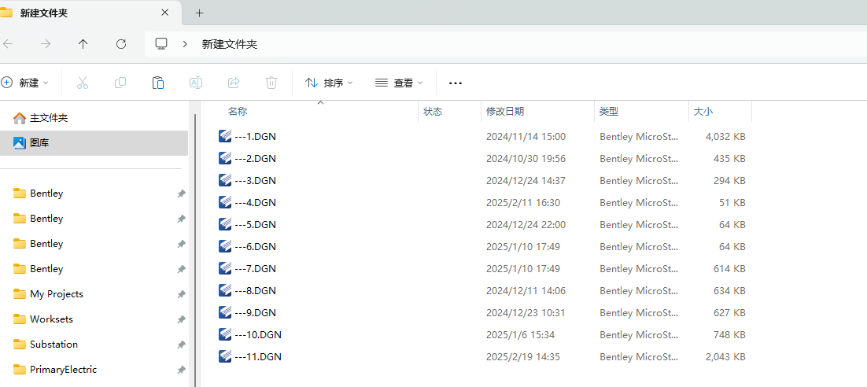
Task: Click the file icon of ---7.DGN
Action: (x=225, y=269)
